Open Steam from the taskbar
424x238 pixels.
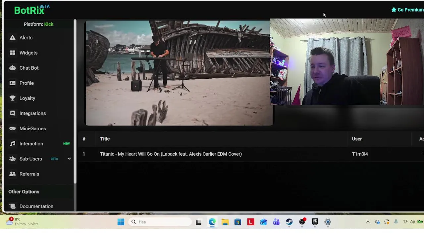pos(289,222)
